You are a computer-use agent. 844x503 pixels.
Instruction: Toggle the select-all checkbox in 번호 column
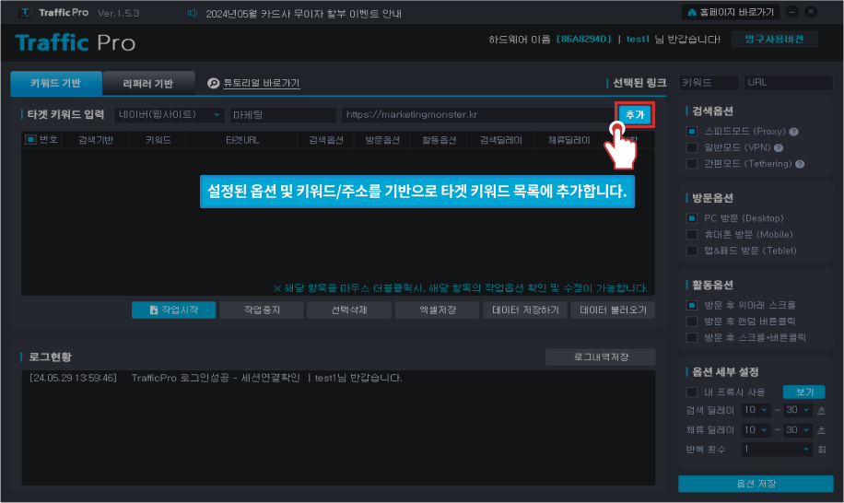[x=30, y=140]
